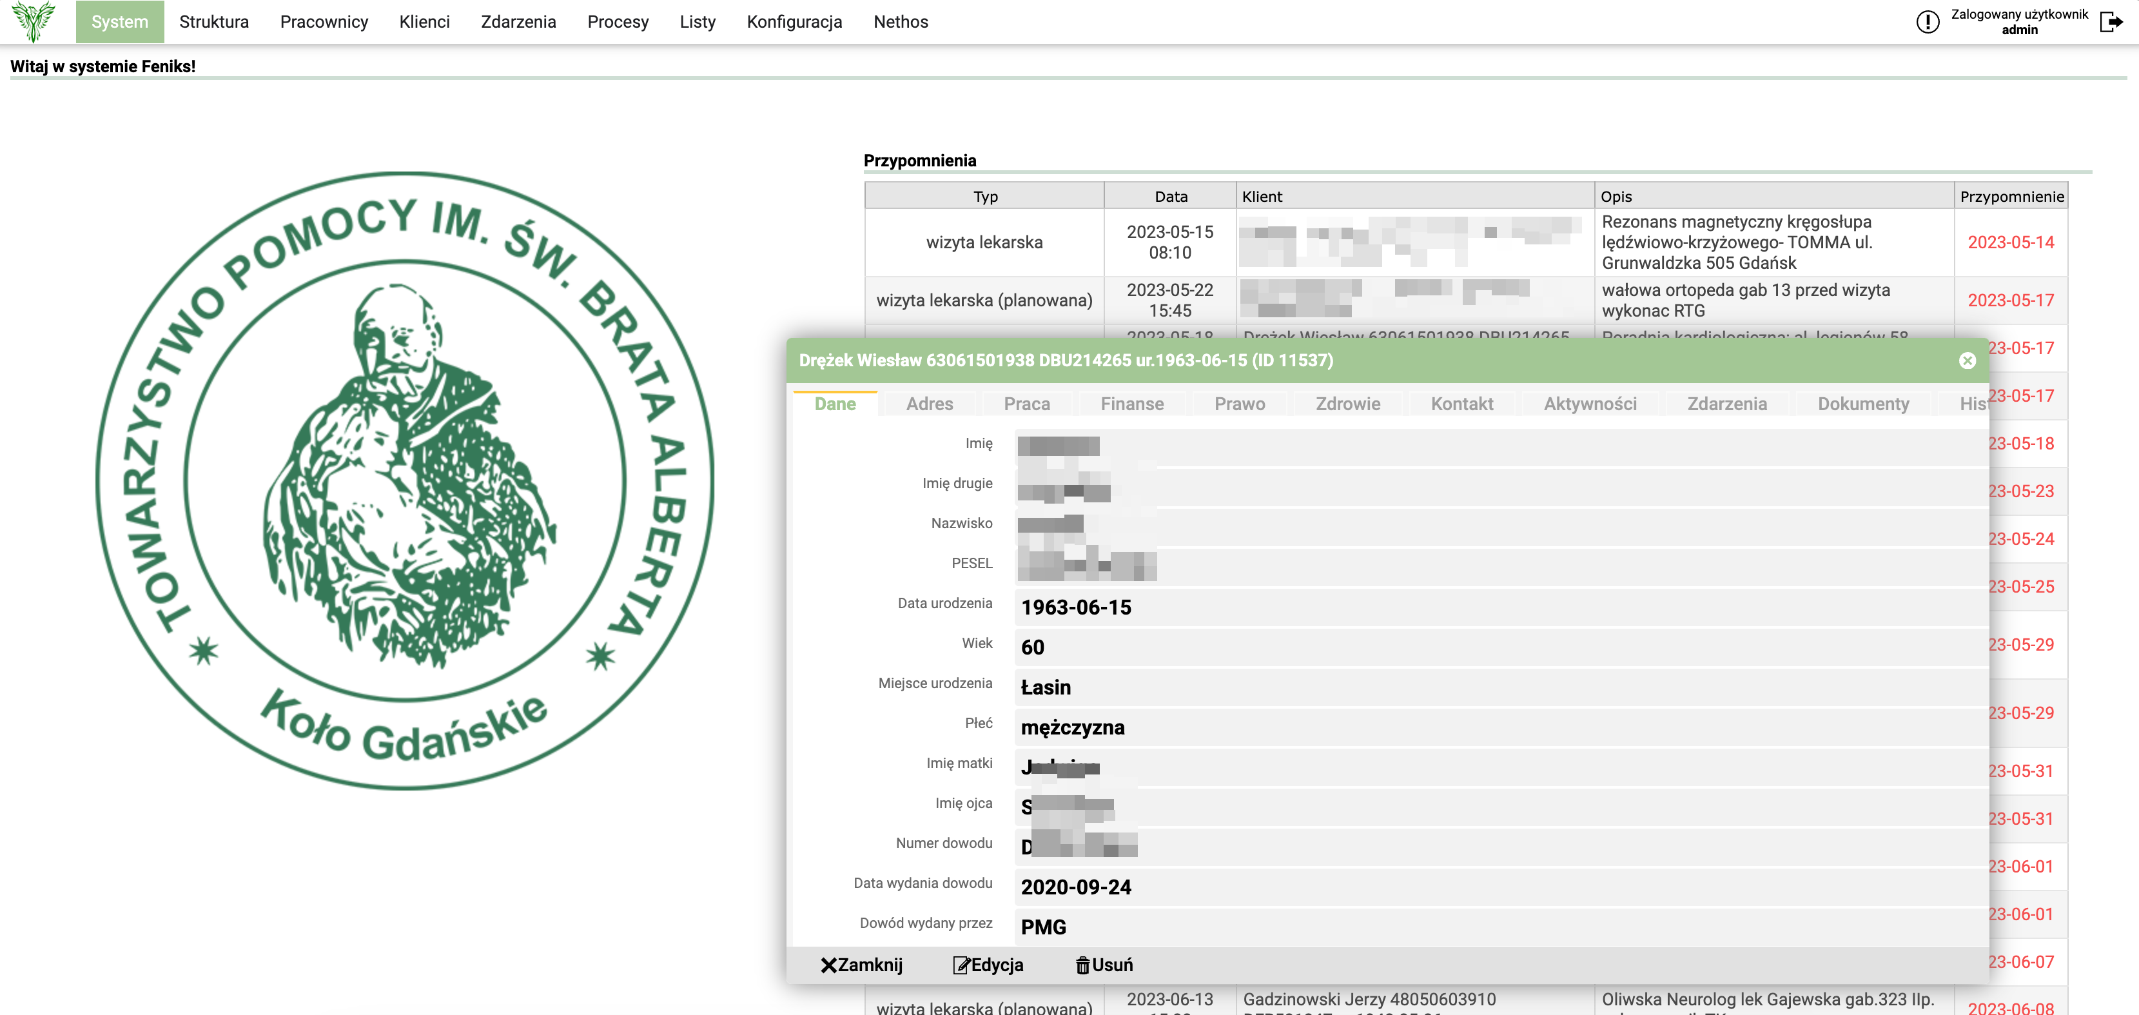The image size is (2139, 1015).
Task: Switch to the Zdrowie tab
Action: [1347, 404]
